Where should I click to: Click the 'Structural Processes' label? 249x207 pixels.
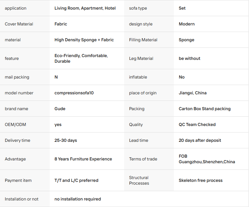(139, 180)
